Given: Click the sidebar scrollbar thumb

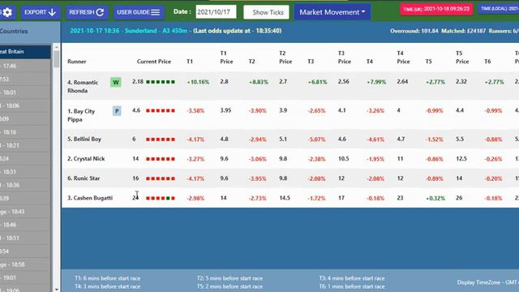Looking at the screenshot, I should coord(56,58).
